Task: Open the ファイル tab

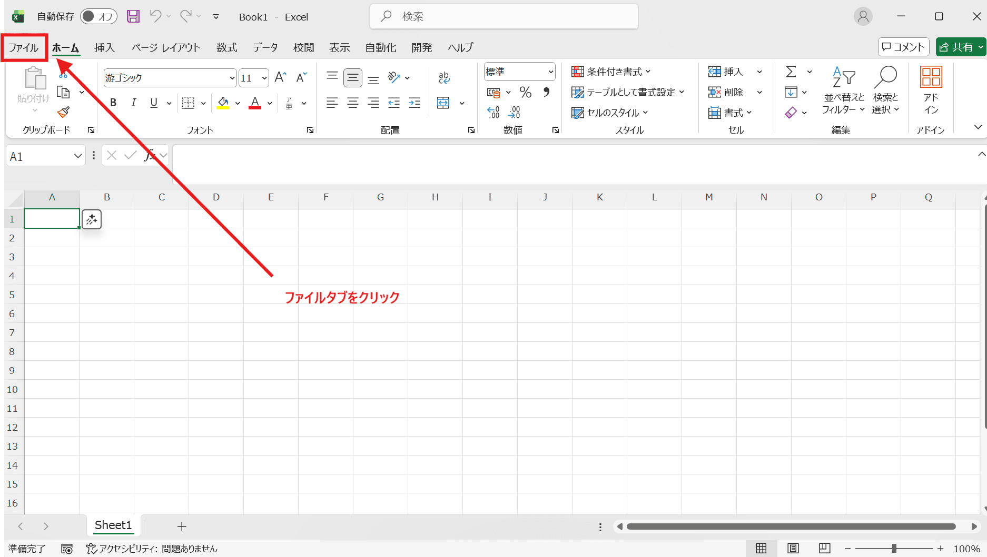Action: (x=24, y=48)
